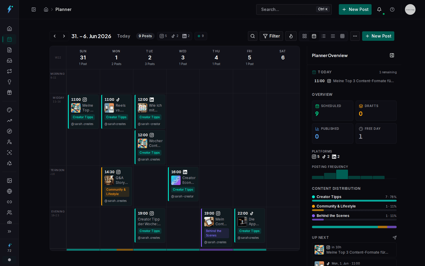Screen dimensions: 425x266
Task: Open the trending arrow analytics icon in sidebar
Action: pyautogui.click(x=9, y=121)
